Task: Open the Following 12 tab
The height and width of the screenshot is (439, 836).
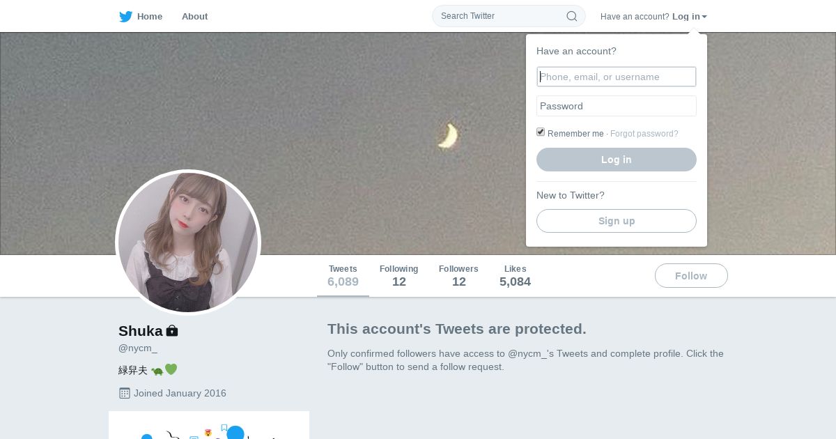Action: [398, 276]
